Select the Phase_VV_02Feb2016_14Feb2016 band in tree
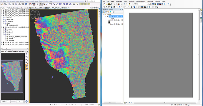Screen dimensions: 203x106 coord(18,37)
